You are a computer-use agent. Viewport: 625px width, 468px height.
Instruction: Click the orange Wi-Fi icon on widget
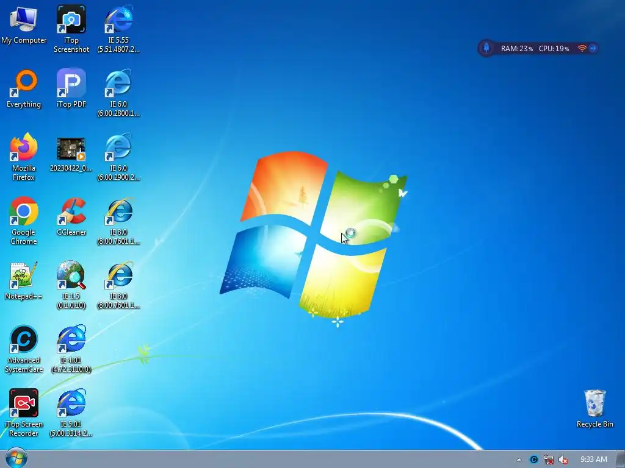582,48
